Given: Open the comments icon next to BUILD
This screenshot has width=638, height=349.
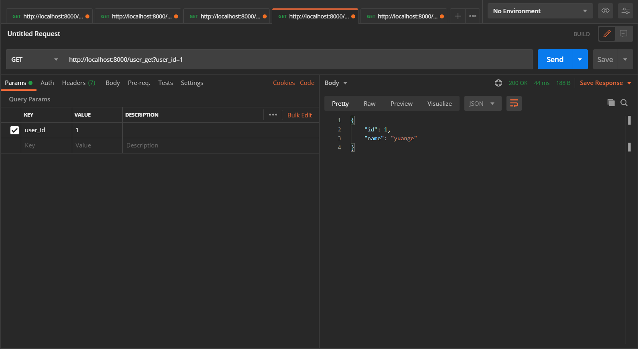Looking at the screenshot, I should click(624, 34).
